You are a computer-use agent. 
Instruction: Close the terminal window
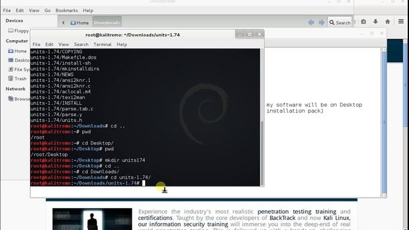(259, 34)
